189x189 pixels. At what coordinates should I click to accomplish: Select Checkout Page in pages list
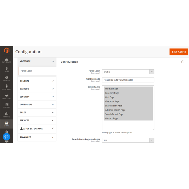coord(112,101)
